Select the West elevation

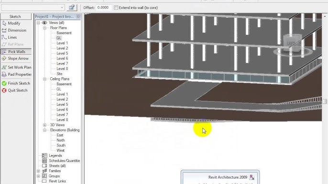point(60,151)
